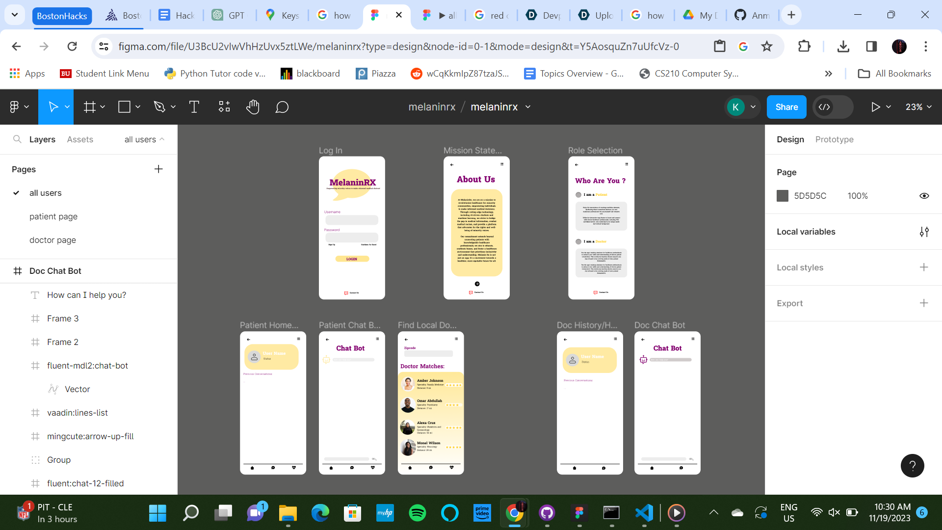Click the Pen tool icon
Viewport: 942px width, 530px height.
point(159,107)
